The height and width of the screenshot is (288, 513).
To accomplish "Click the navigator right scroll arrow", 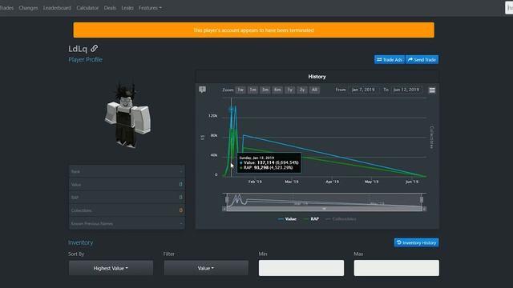I will tap(424, 209).
